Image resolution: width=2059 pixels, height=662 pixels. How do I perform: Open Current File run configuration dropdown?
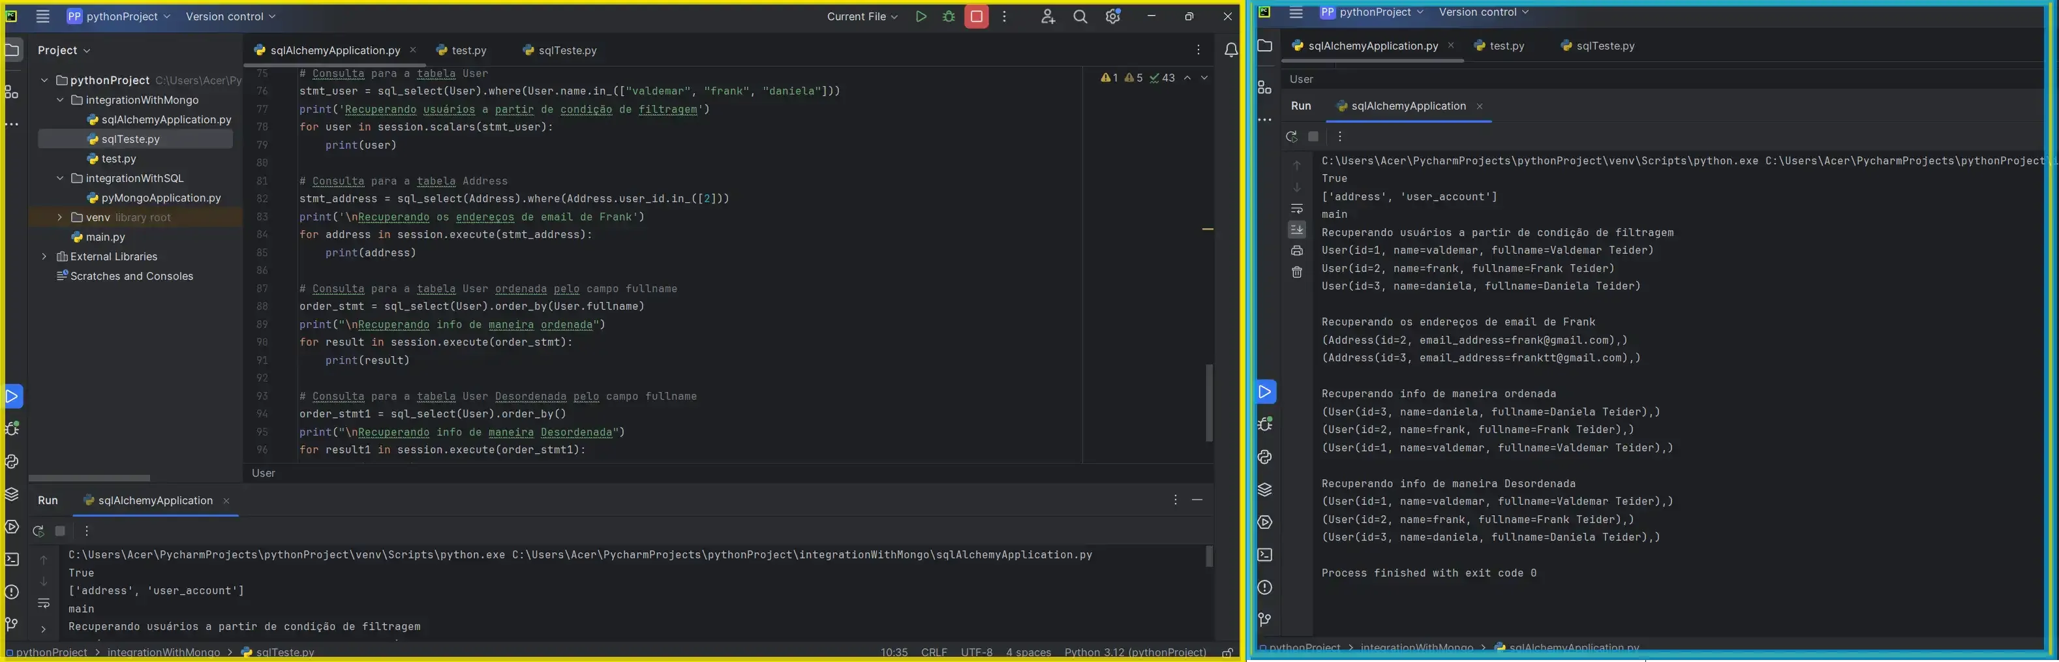click(862, 17)
